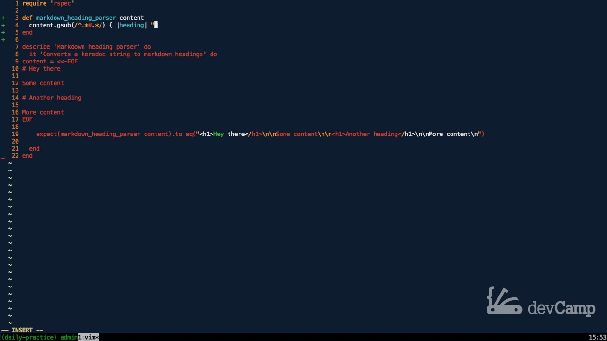Click the git added '+' sign on line 6
The image size is (607, 341).
click(x=3, y=40)
